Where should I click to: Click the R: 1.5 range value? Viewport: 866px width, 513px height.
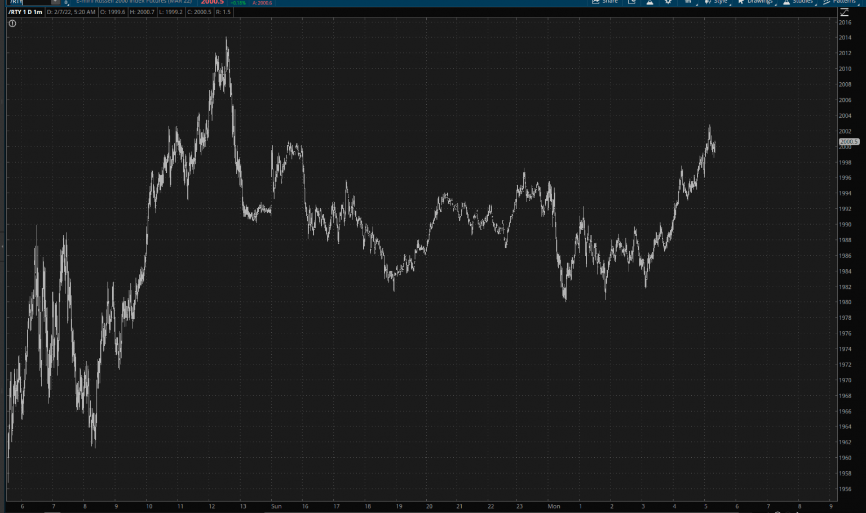pyautogui.click(x=223, y=12)
